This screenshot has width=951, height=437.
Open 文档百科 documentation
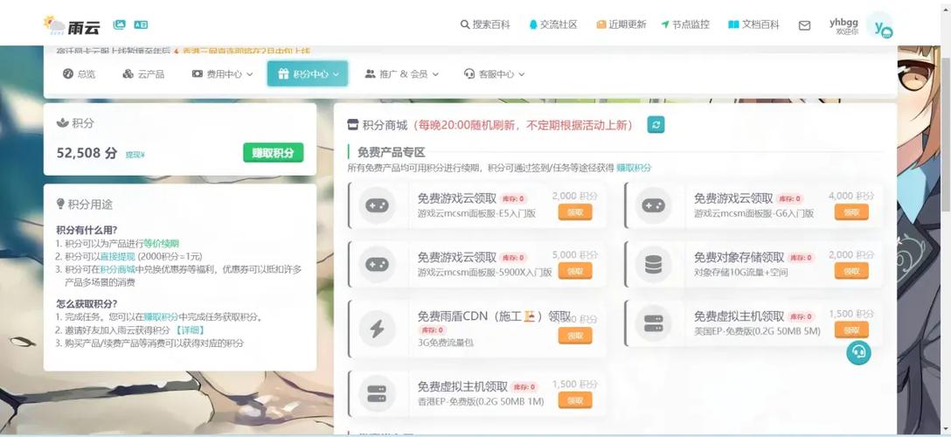pyautogui.click(x=753, y=24)
